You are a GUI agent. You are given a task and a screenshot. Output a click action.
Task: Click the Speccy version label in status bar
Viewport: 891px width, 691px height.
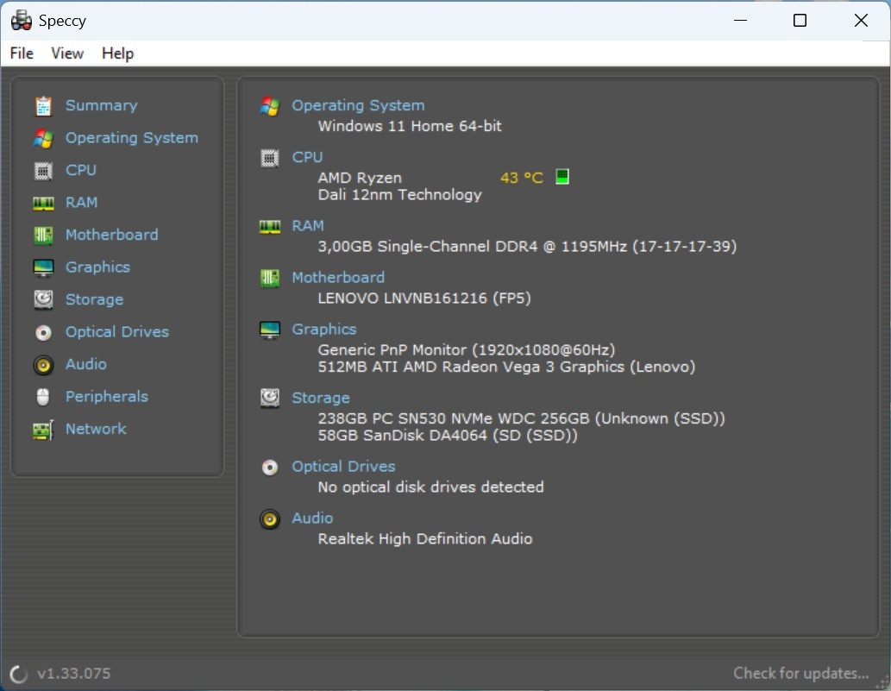[72, 673]
